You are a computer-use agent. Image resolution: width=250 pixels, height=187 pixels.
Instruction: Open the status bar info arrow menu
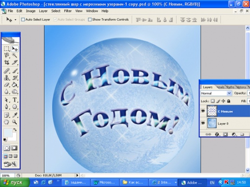77,175
